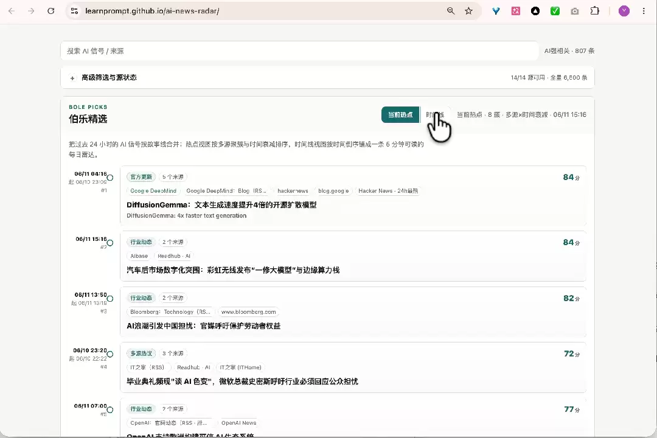Switch to the 时间线 tab

pos(435,115)
